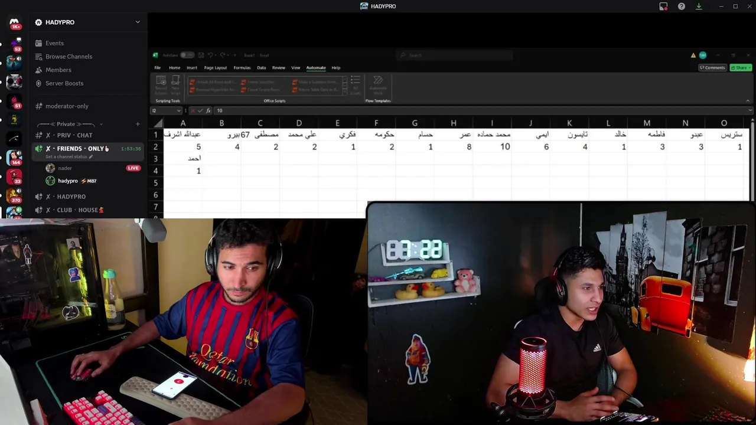Join the X · HADYPRO voice channel
This screenshot has width=756, height=425.
[x=71, y=197]
